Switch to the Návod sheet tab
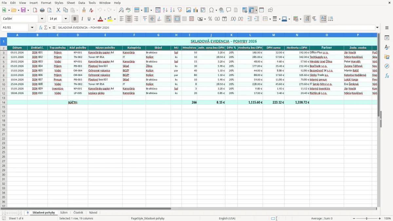This screenshot has width=393, height=221. [93, 212]
